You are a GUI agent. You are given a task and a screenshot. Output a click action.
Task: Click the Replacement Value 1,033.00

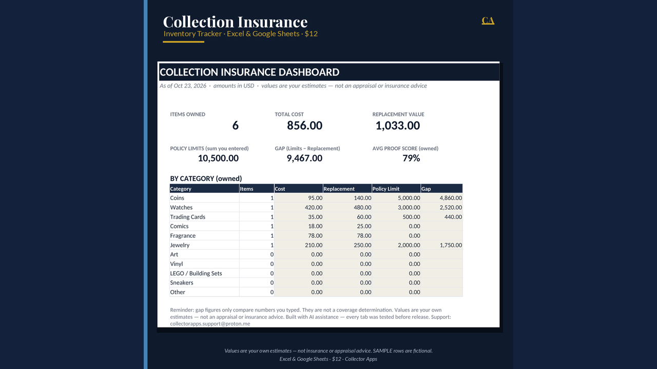(397, 126)
